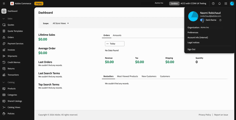The height and width of the screenshot is (120, 236).
Task: Open Preferences in user menu
Action: [x=193, y=32]
